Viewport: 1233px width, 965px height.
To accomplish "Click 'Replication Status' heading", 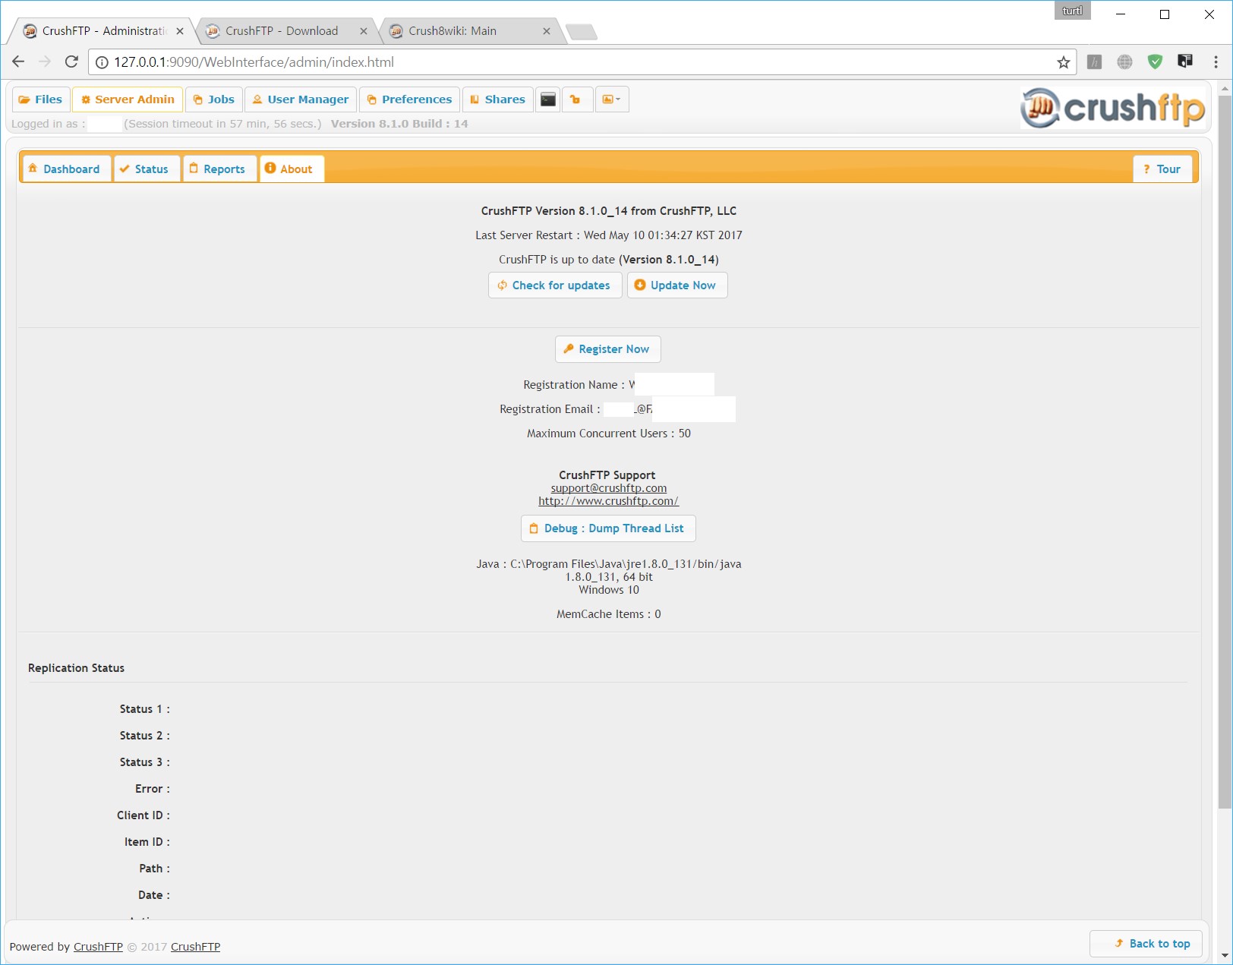I will point(76,668).
